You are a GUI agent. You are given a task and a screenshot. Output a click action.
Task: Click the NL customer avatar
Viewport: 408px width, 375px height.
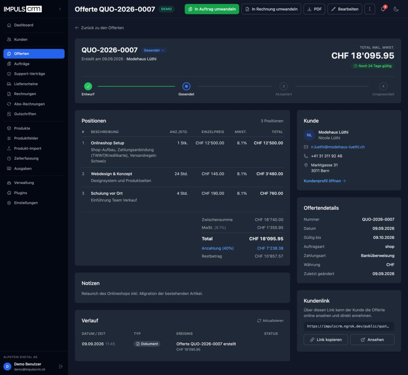309,135
